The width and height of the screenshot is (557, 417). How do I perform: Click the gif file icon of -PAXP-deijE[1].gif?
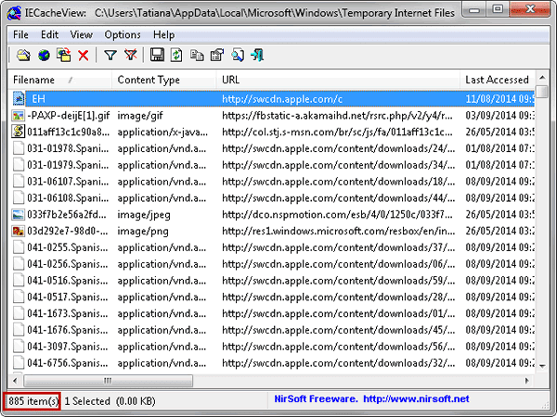pyautogui.click(x=19, y=116)
